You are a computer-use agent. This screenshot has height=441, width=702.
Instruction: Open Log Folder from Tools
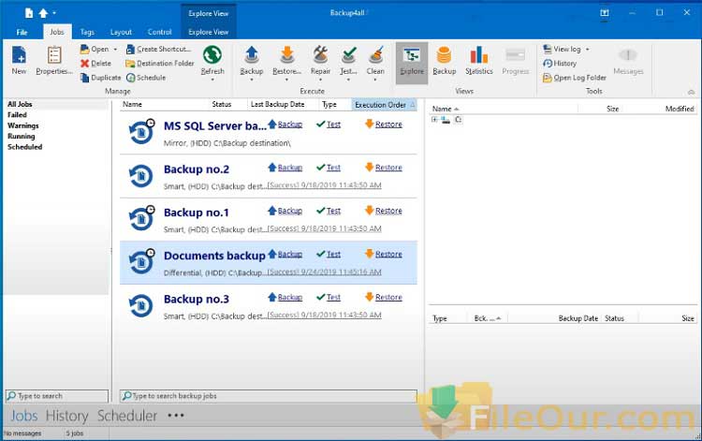(575, 78)
